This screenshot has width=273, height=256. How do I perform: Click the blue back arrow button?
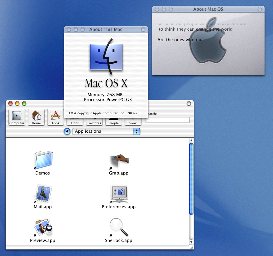pos(67,131)
